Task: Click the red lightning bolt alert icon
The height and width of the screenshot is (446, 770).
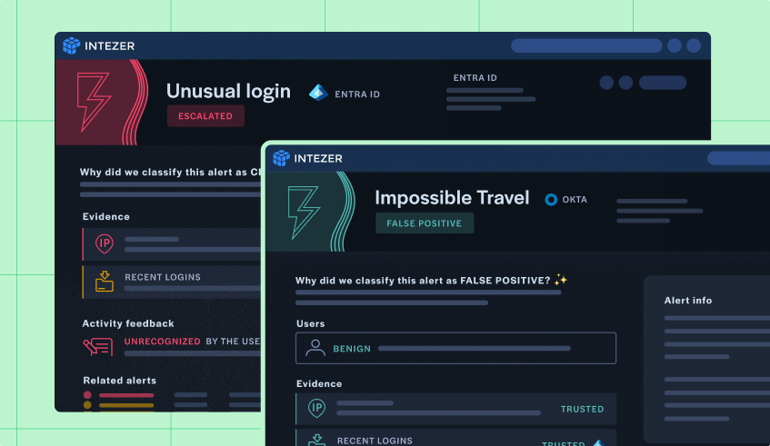Action: [x=94, y=102]
